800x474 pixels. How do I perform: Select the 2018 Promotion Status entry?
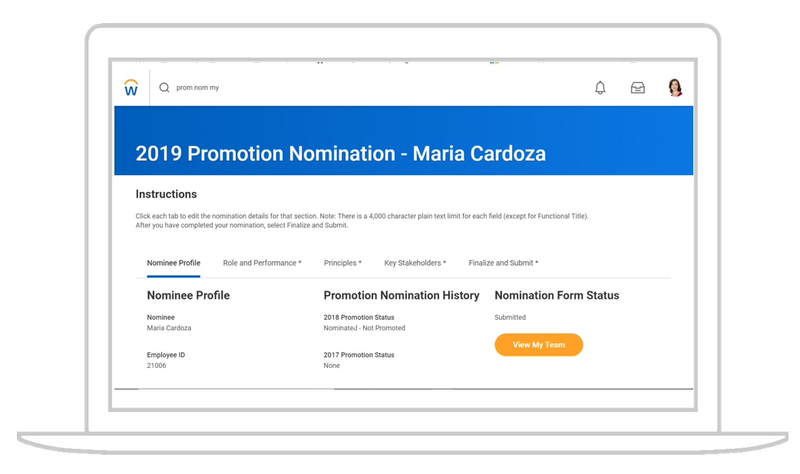click(x=358, y=317)
